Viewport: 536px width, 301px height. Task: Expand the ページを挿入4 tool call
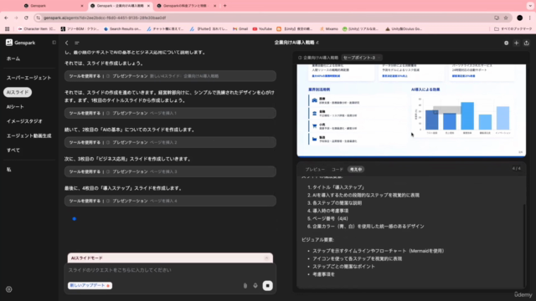coord(170,201)
